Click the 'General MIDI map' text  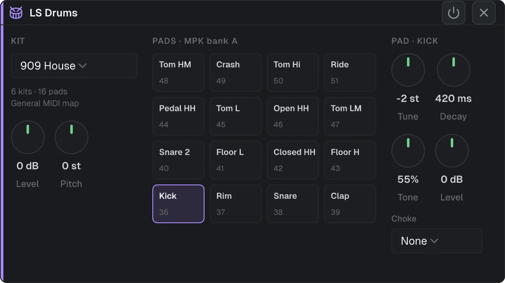45,103
